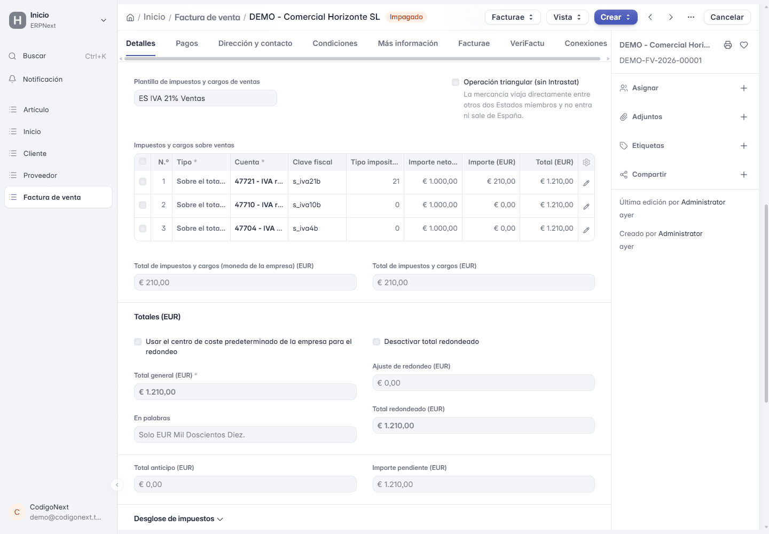Screen dimensions: 769x534
Task: Check Operación triangular (sin Intrastat)
Action: point(456,82)
